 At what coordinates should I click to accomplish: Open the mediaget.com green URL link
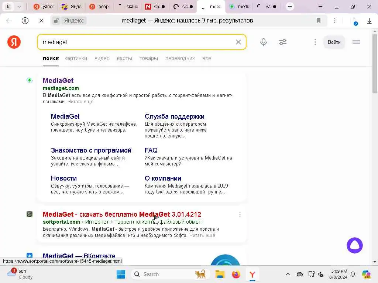[61, 88]
